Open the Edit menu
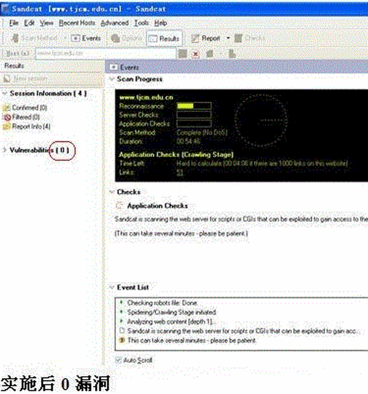The height and width of the screenshot is (394, 368). tap(29, 23)
